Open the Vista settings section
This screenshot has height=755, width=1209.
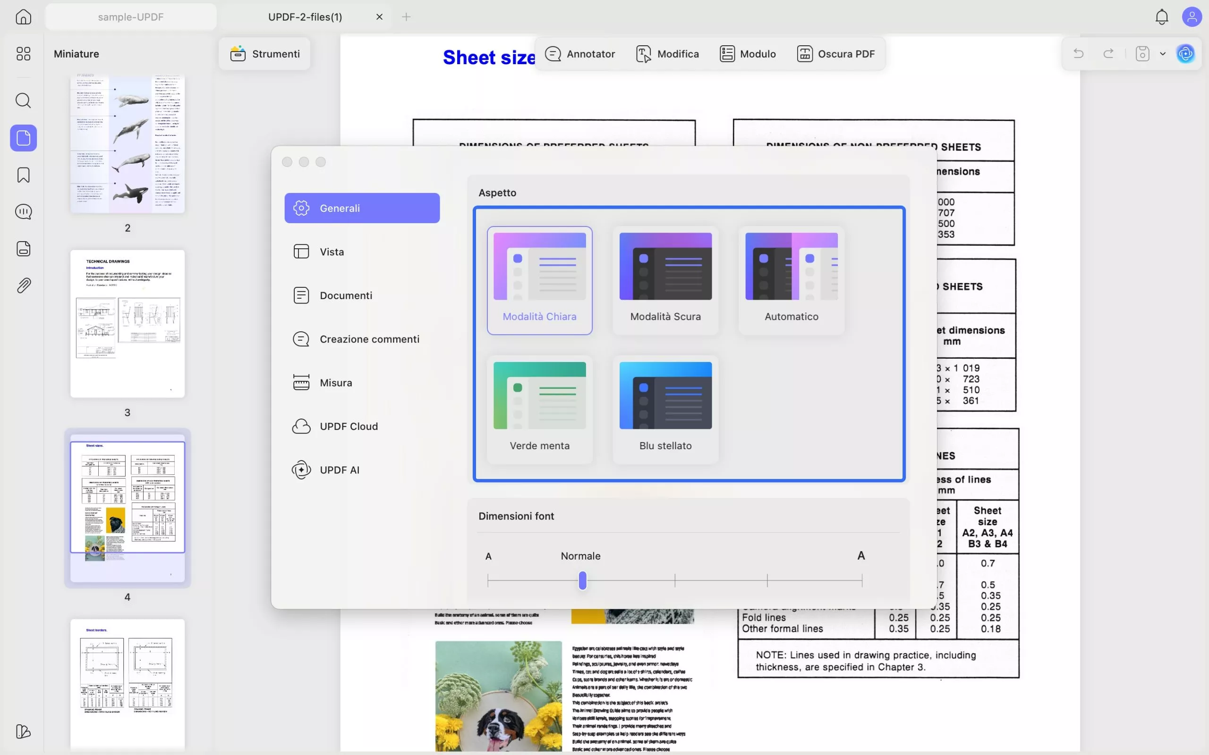click(x=332, y=252)
